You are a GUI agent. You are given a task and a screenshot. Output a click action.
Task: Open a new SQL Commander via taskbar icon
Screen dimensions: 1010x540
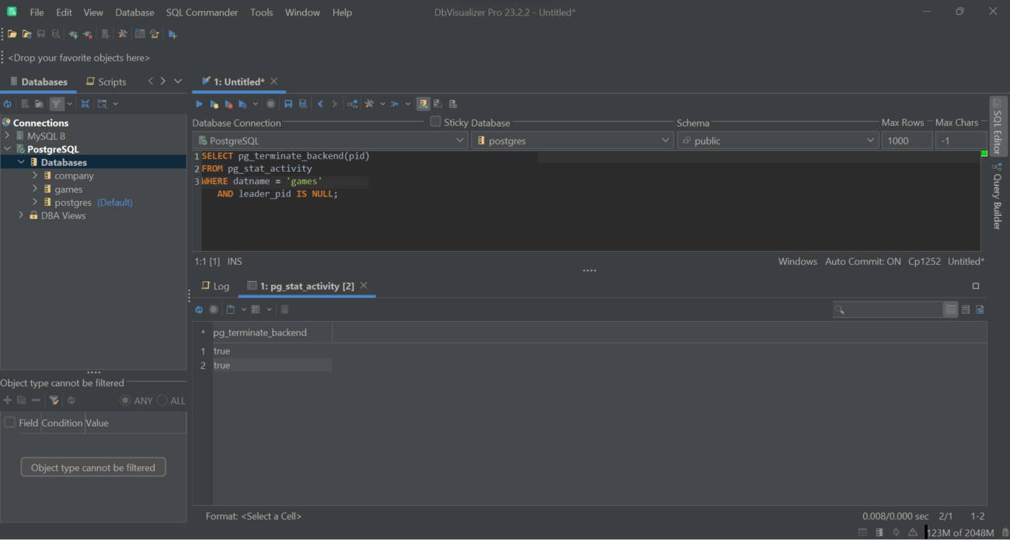click(172, 33)
